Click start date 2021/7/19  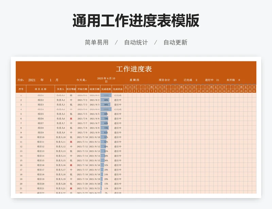pos(82,179)
